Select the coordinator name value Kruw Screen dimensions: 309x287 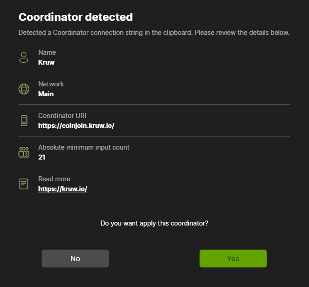[x=46, y=62]
